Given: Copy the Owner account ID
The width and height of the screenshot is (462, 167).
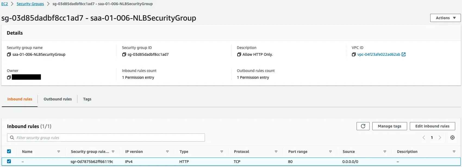Looking at the screenshot, I should 9,77.
